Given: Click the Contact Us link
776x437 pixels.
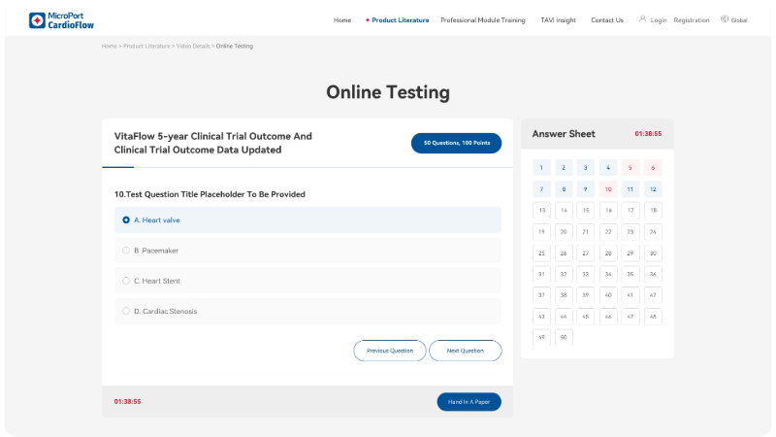Looking at the screenshot, I should coord(607,20).
